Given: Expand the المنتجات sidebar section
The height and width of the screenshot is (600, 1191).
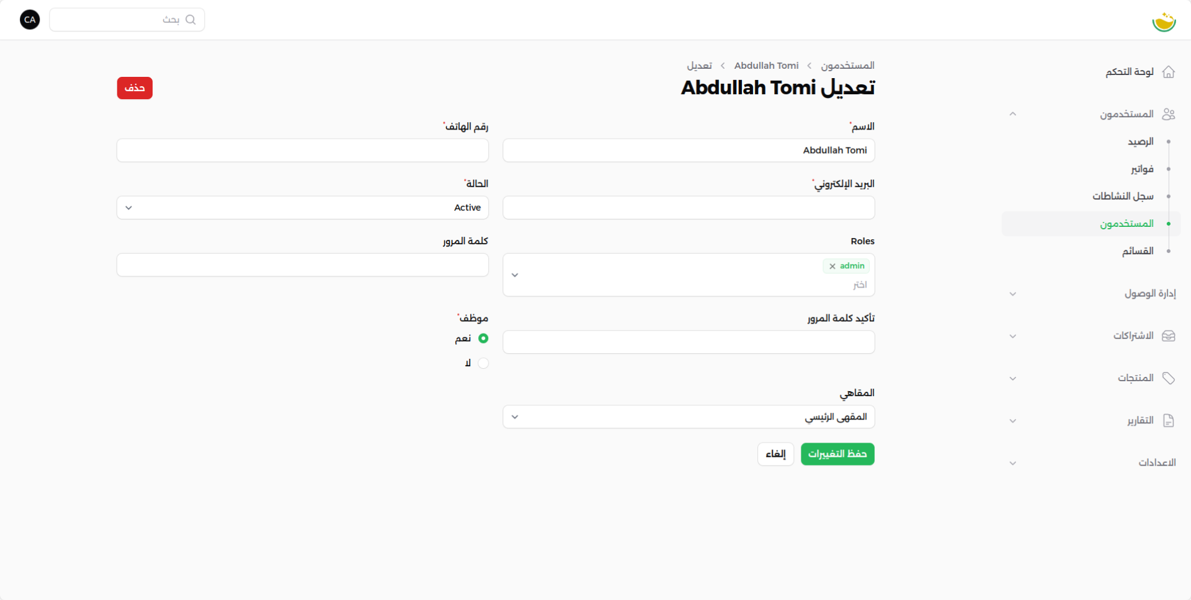Looking at the screenshot, I should coord(1013,378).
